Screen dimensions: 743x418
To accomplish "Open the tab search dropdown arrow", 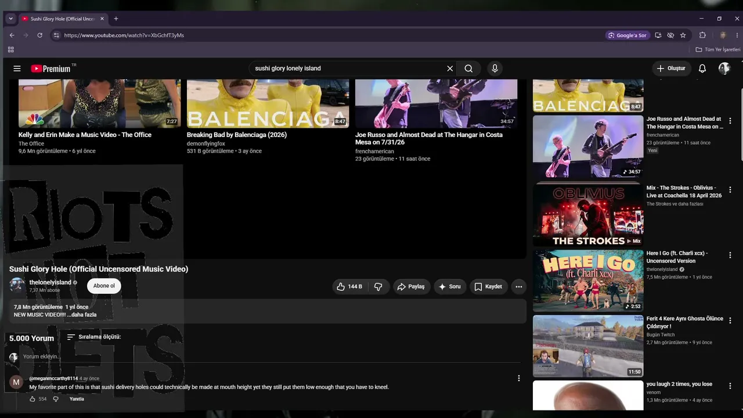I will click(x=10, y=19).
